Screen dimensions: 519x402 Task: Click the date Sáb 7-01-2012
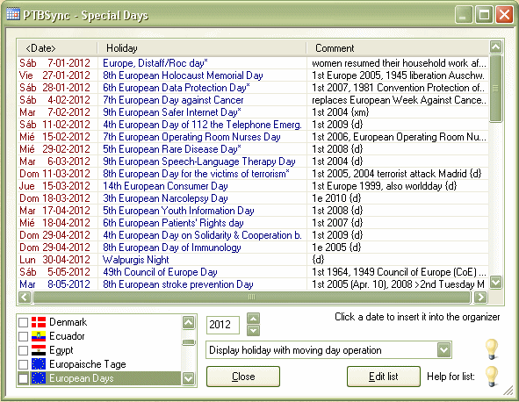[54, 63]
